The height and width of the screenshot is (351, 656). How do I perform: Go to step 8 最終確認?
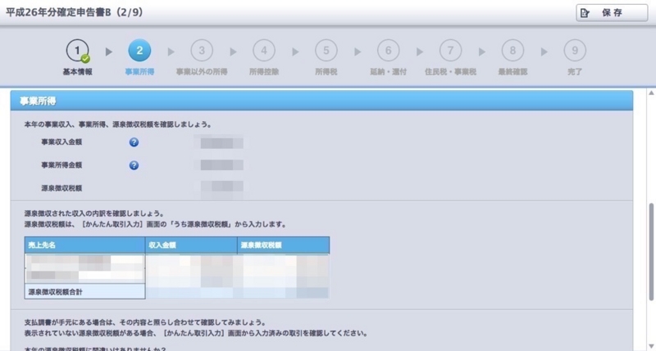click(512, 51)
